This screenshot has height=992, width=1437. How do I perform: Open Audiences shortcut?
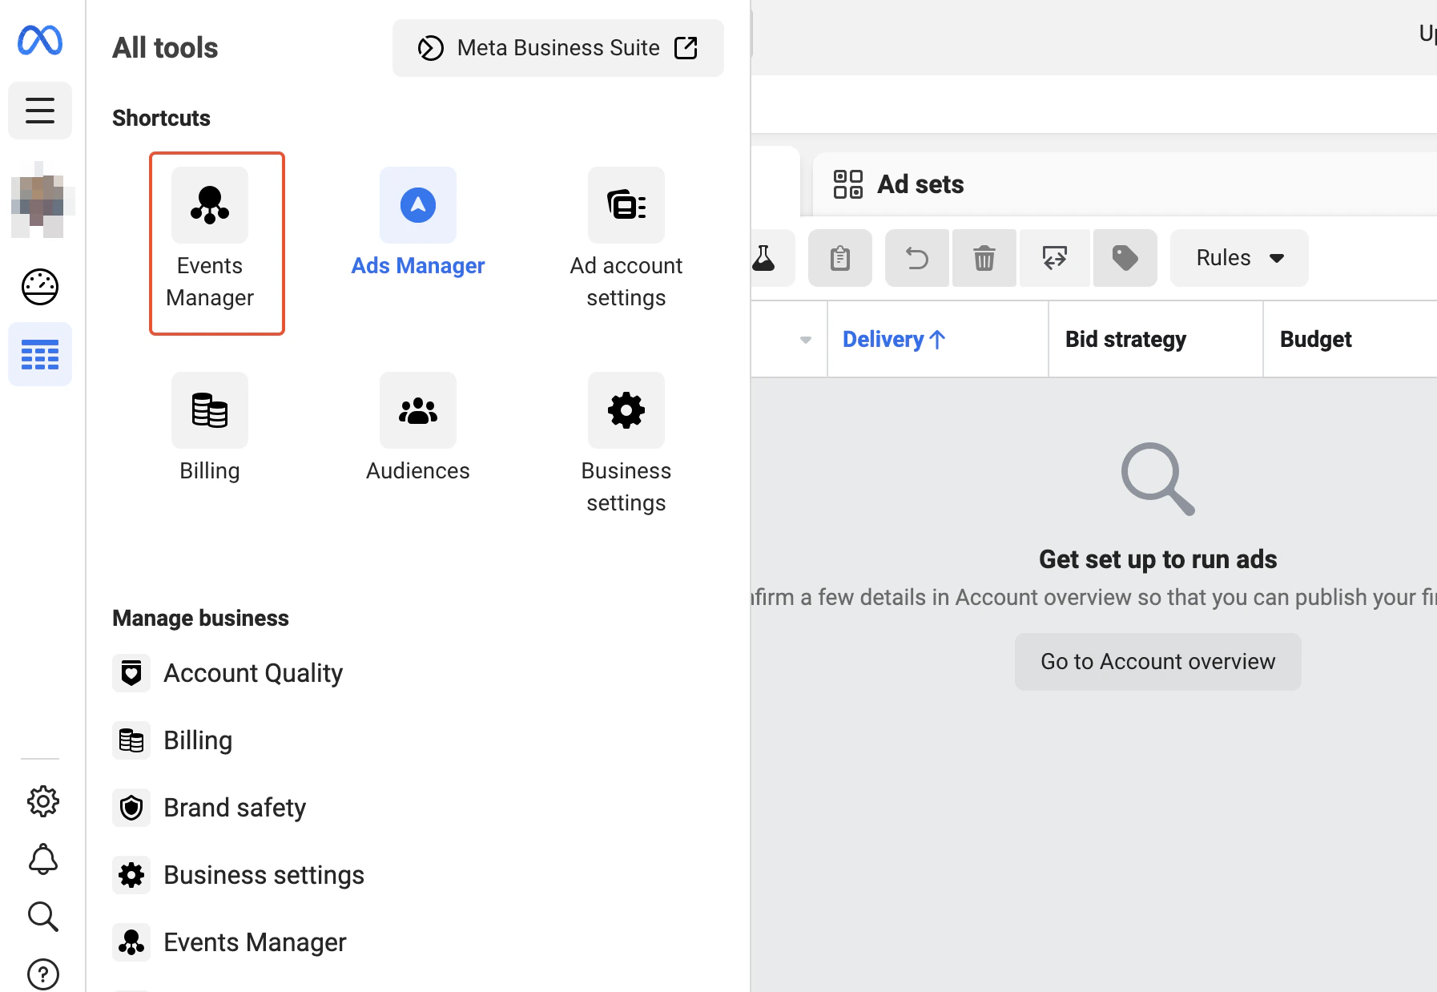coord(418,428)
